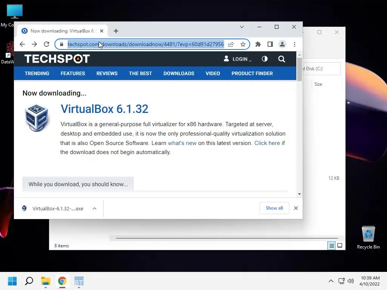The image size is (387, 290).
Task: Click the page scrollbar down arrow
Action: point(299,194)
